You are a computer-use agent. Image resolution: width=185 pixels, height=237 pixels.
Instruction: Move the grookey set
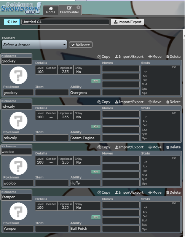(155, 57)
